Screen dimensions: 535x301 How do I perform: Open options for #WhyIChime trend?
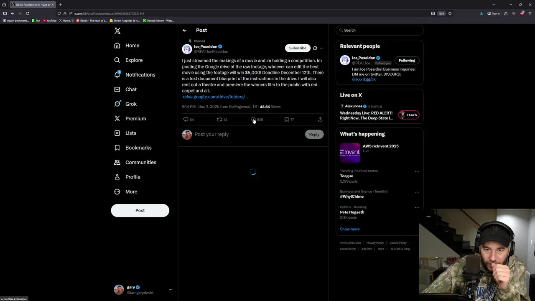pos(417,192)
